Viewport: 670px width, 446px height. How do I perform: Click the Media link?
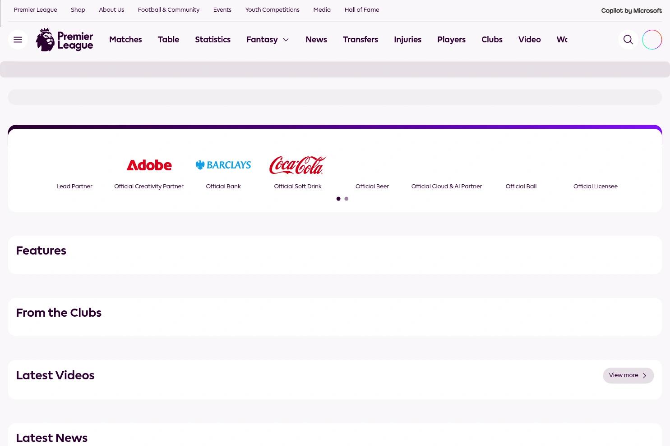[x=322, y=10]
